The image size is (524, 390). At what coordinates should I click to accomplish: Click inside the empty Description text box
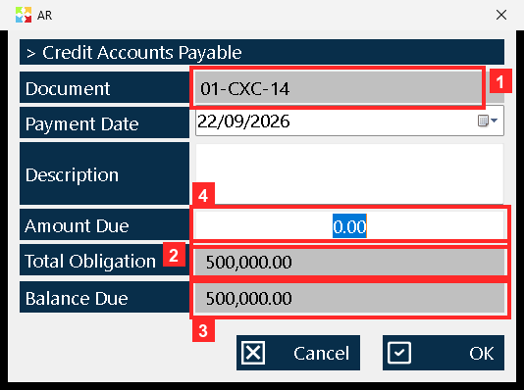point(349,173)
